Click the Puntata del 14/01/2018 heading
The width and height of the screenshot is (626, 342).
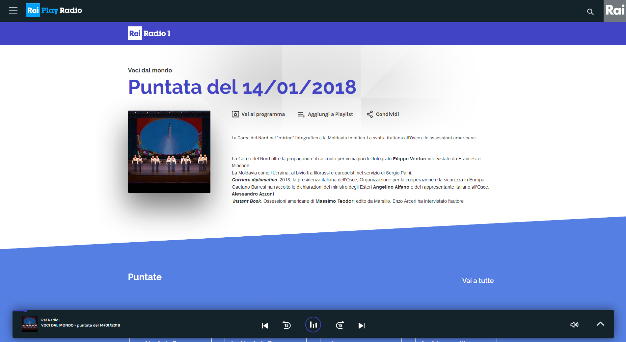click(x=242, y=87)
